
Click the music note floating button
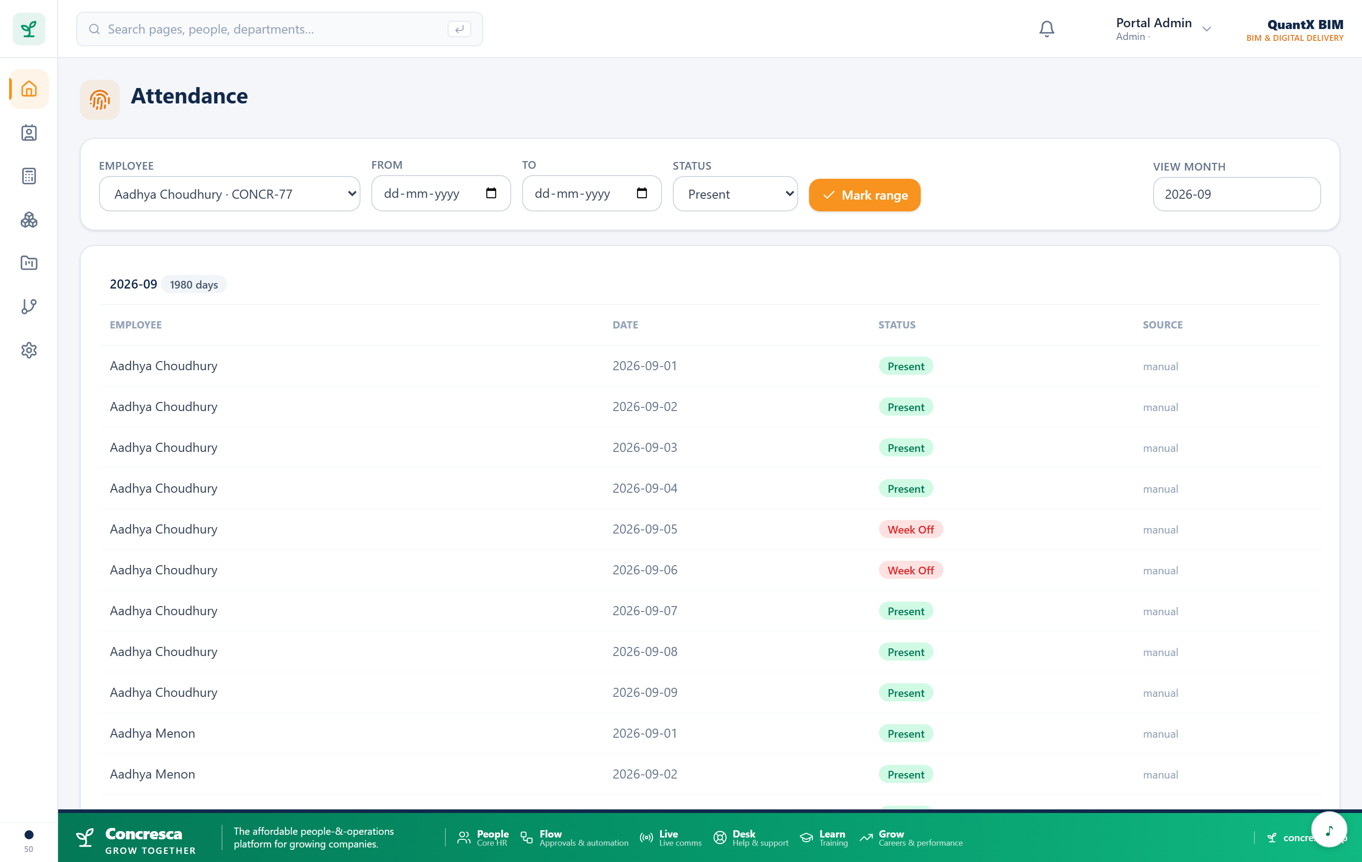[1328, 829]
